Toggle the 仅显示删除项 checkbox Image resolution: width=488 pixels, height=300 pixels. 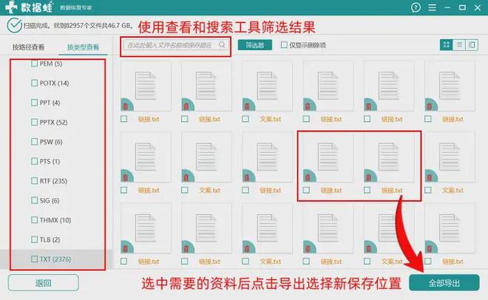[x=284, y=45]
